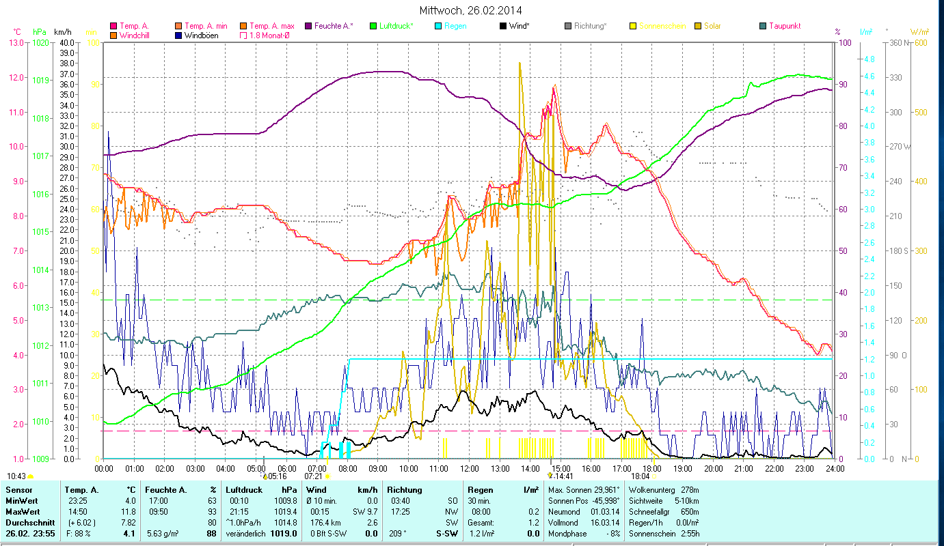Screen dimensions: 944x546
Task: Click the temperature change value (+ 6.02 )
Action: [x=83, y=523]
